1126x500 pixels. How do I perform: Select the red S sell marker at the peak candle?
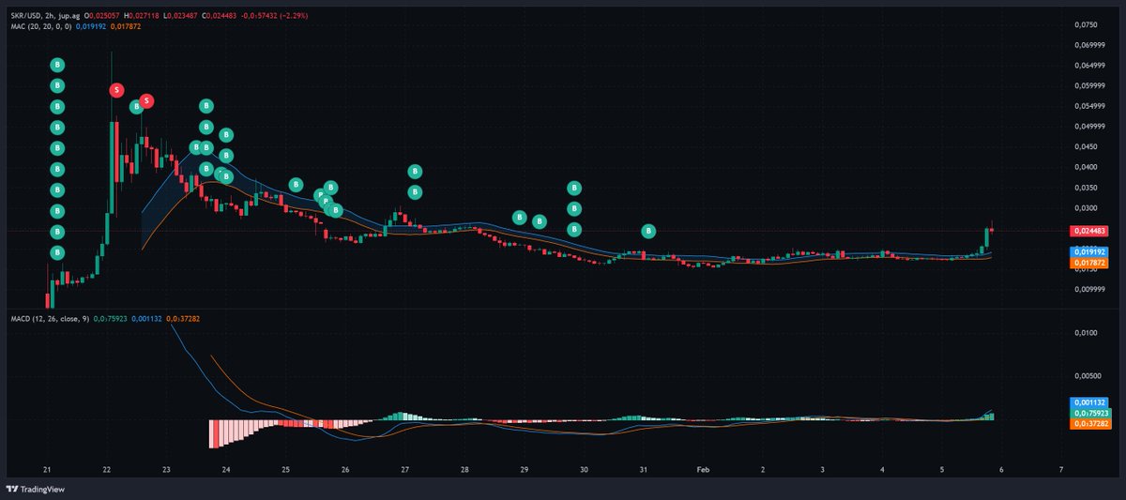116,90
